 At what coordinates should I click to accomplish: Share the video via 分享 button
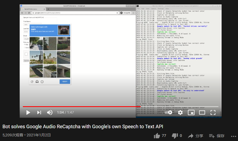pos(196,136)
